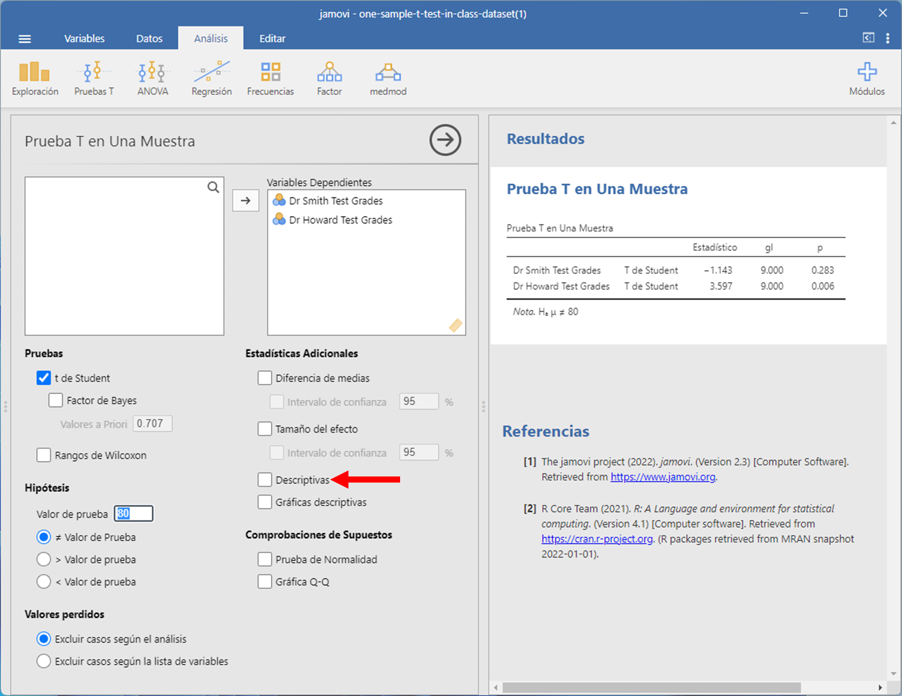The width and height of the screenshot is (902, 696).
Task: Enable the Descriptivas checkbox
Action: pyautogui.click(x=265, y=480)
